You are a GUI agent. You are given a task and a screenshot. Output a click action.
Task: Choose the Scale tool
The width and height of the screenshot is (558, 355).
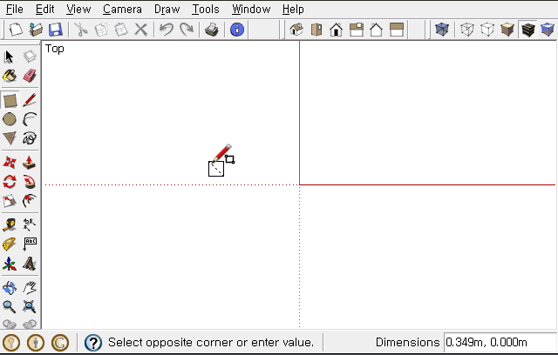(x=10, y=201)
